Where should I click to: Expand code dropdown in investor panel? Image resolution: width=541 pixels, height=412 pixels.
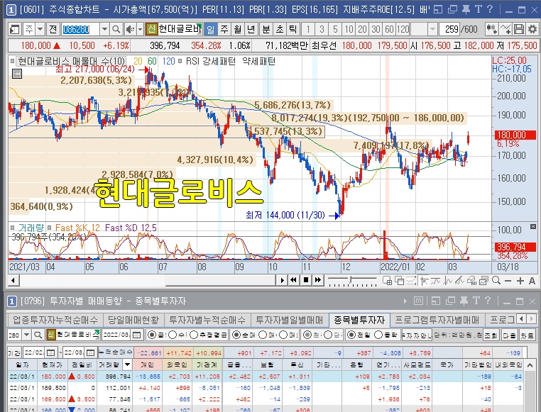(26, 335)
